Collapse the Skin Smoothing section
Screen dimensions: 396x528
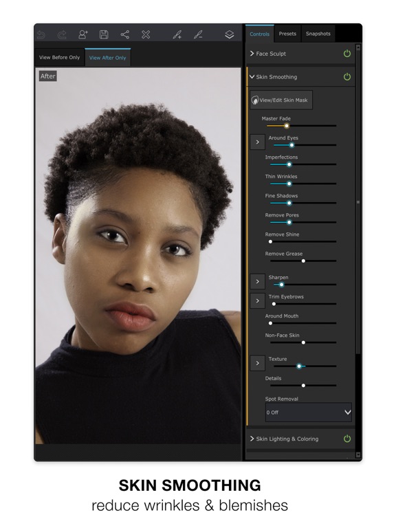[252, 77]
